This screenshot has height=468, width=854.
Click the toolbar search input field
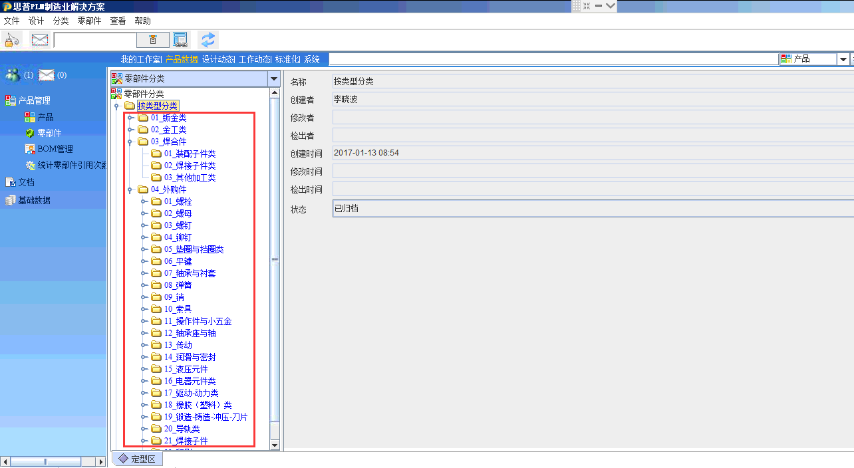[94, 40]
